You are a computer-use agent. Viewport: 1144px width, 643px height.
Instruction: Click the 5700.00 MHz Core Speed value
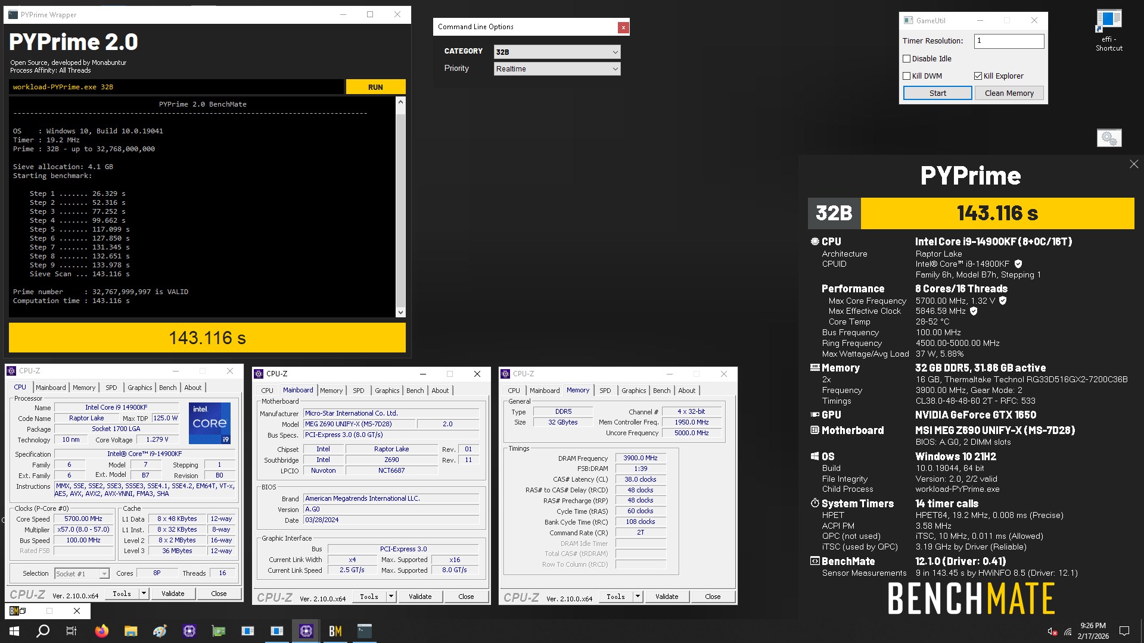point(83,519)
